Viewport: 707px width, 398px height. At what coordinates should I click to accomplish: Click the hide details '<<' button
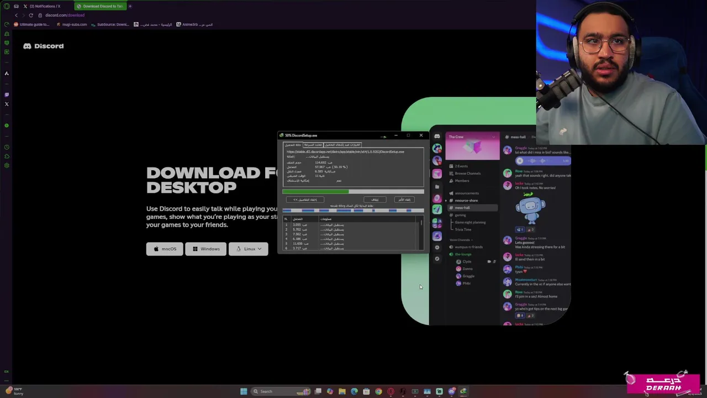(x=305, y=200)
